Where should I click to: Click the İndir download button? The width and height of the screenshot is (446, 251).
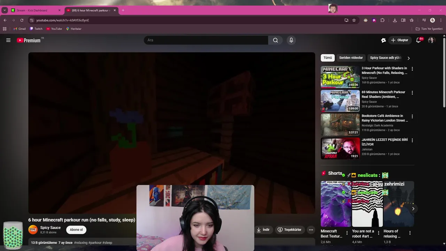[263, 230]
